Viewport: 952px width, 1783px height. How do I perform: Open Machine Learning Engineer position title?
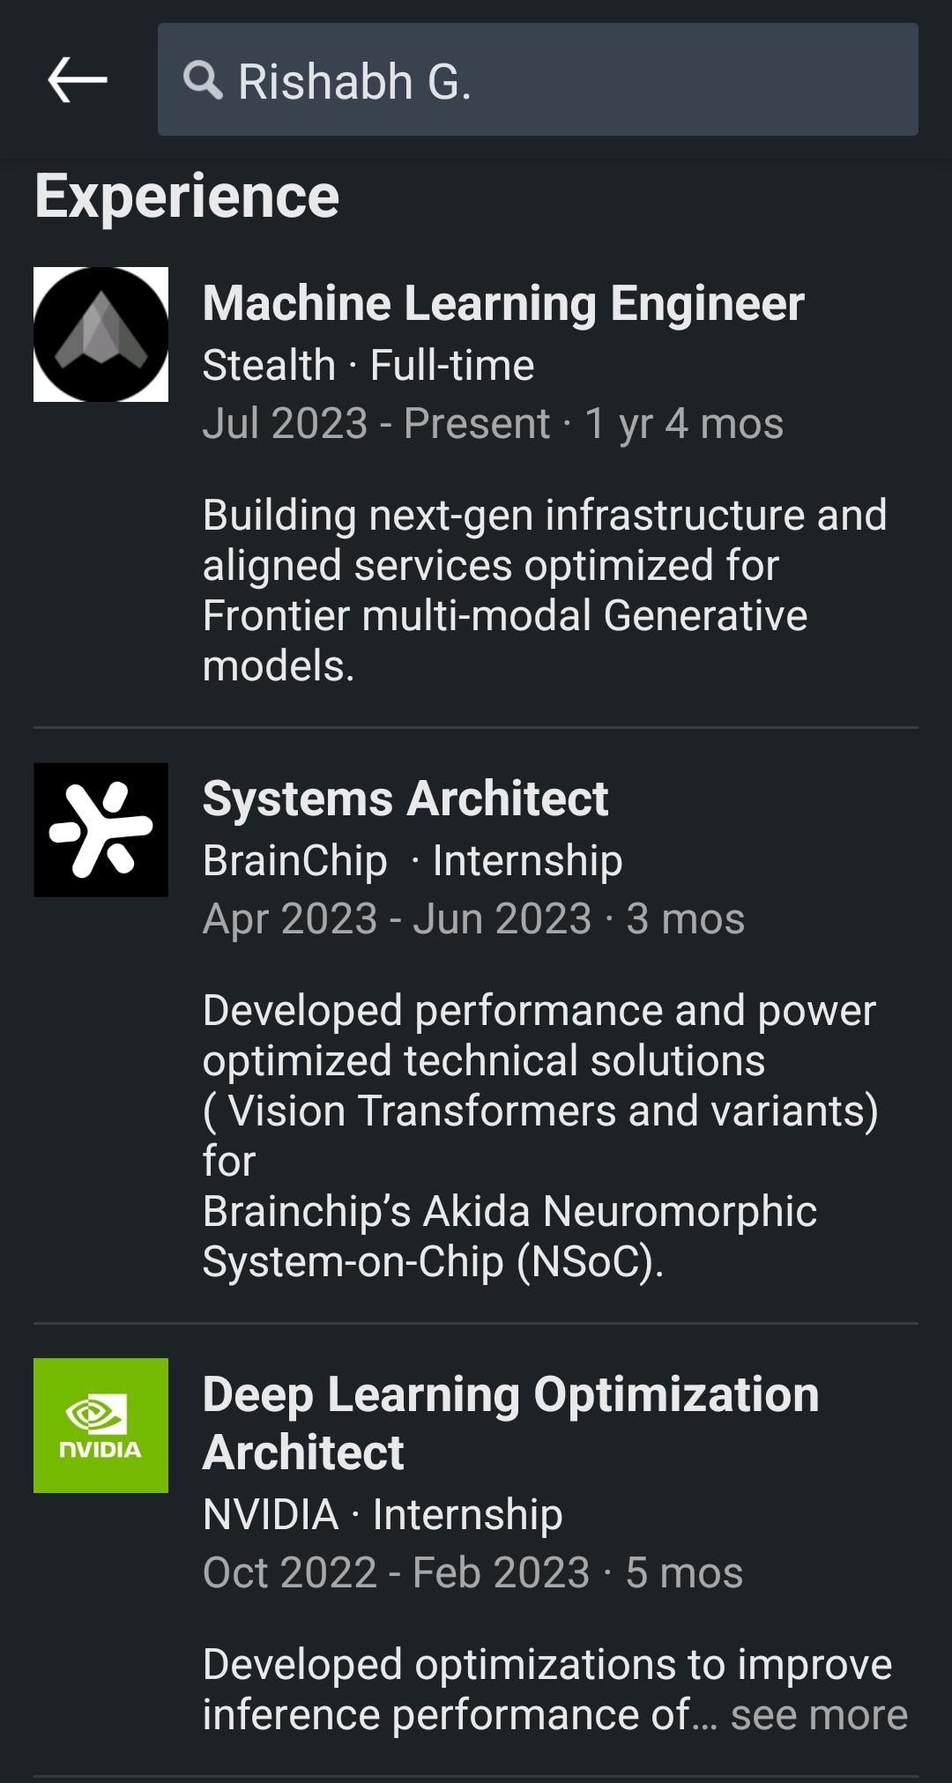[x=503, y=303]
